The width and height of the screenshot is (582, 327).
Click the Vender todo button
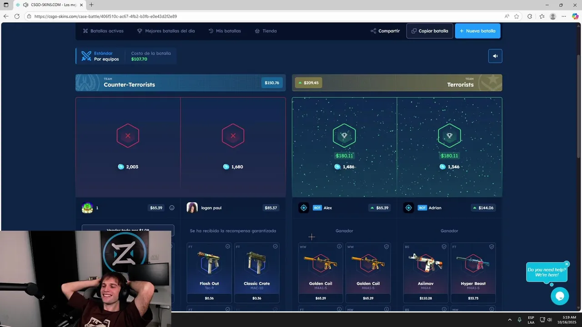[128, 230]
